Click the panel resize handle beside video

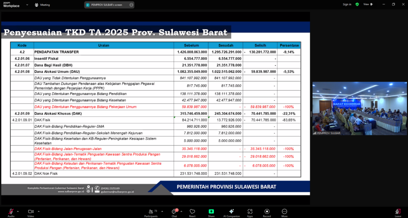pyautogui.click(x=311, y=114)
